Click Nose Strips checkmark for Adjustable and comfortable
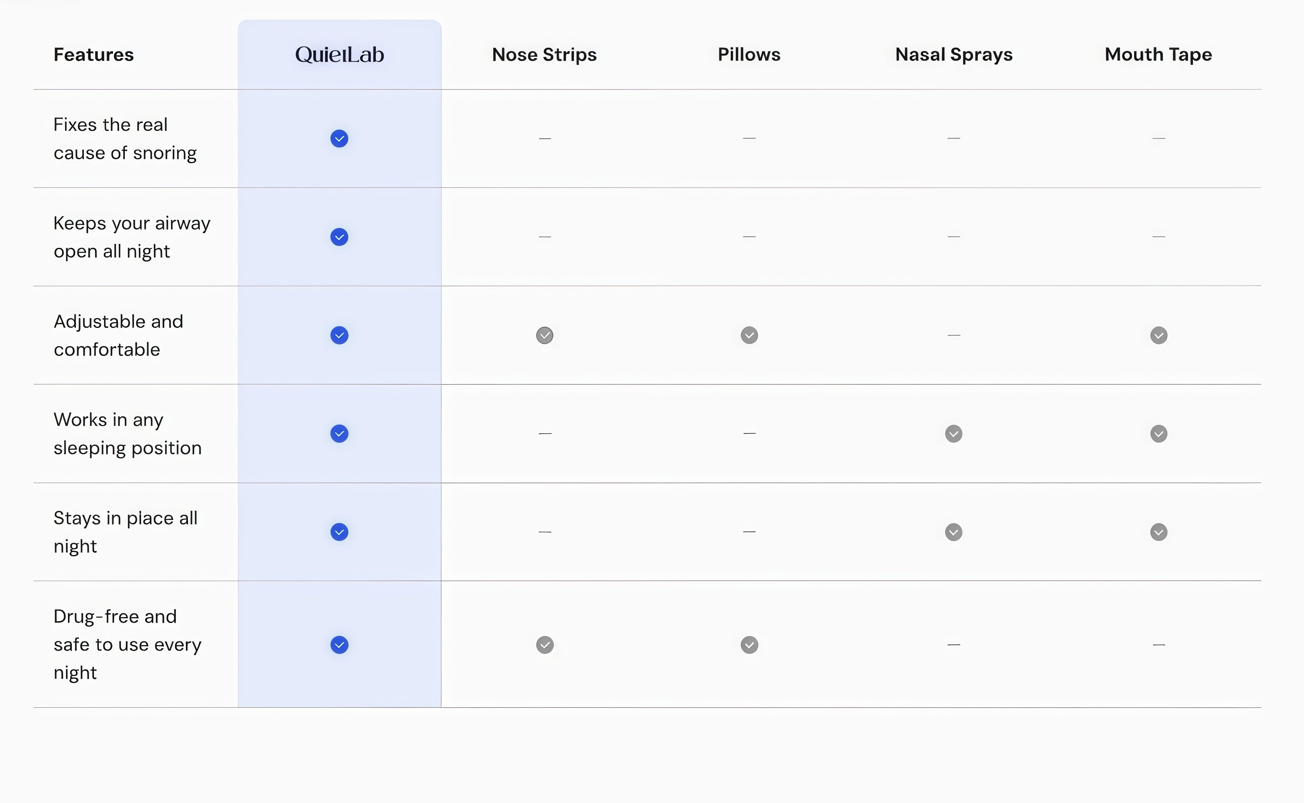The height and width of the screenshot is (803, 1304). pyautogui.click(x=544, y=335)
